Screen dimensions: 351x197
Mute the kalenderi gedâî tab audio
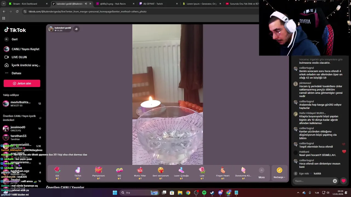[86, 4]
